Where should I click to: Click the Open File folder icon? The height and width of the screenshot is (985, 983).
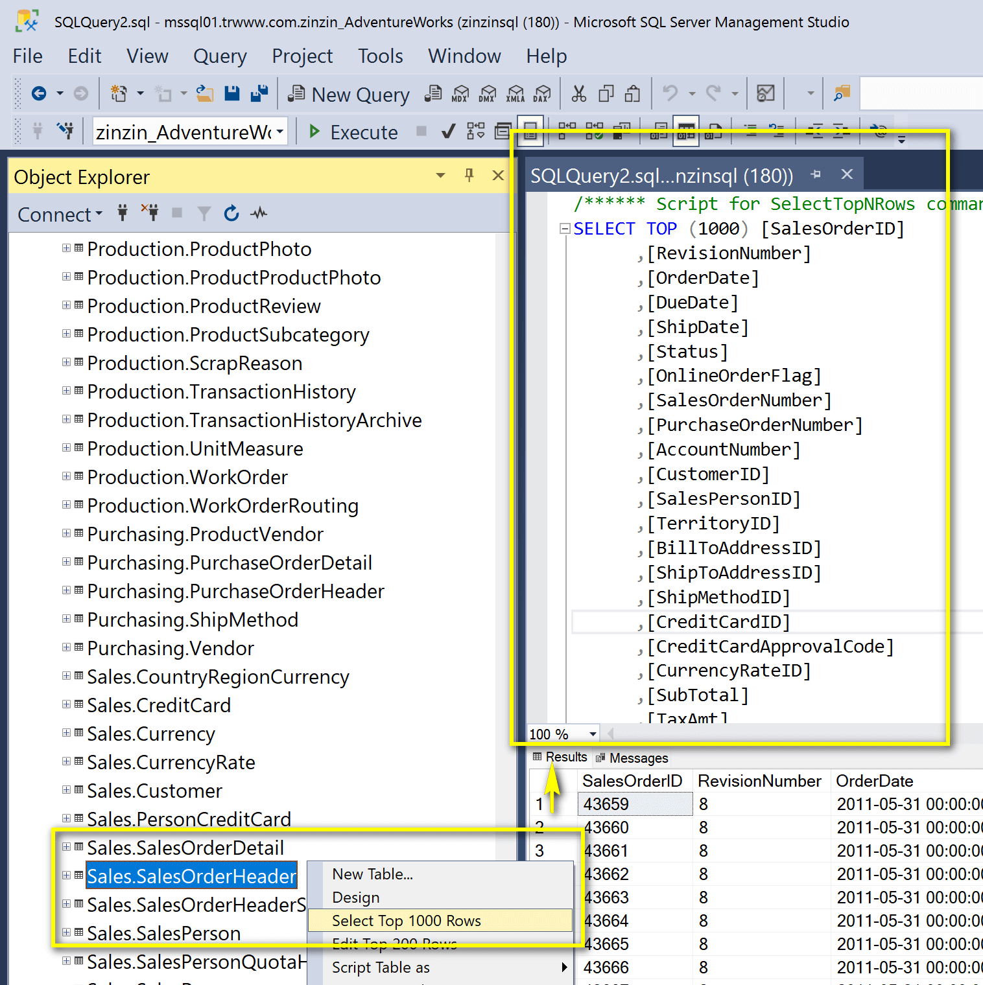(x=204, y=94)
